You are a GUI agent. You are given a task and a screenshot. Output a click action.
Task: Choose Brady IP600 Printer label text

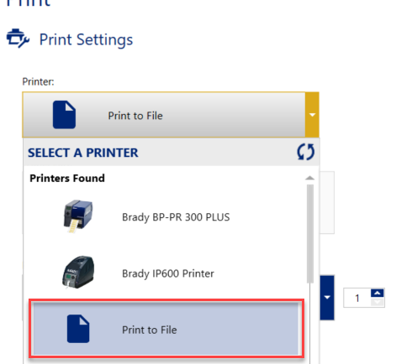tap(168, 273)
